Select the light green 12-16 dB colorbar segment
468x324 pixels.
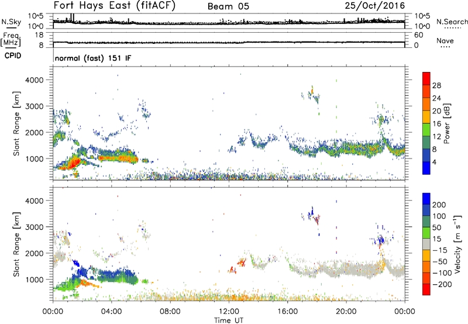[426, 130]
